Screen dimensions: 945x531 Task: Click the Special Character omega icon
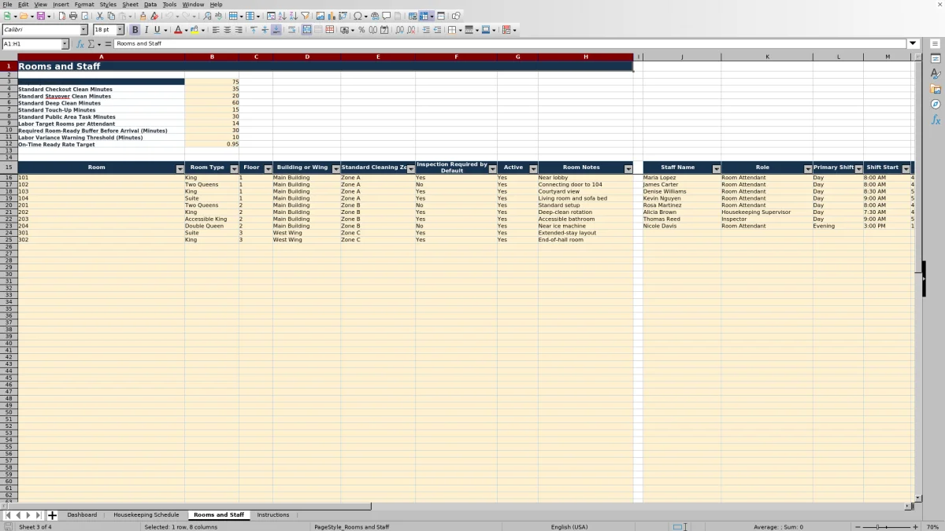[358, 16]
